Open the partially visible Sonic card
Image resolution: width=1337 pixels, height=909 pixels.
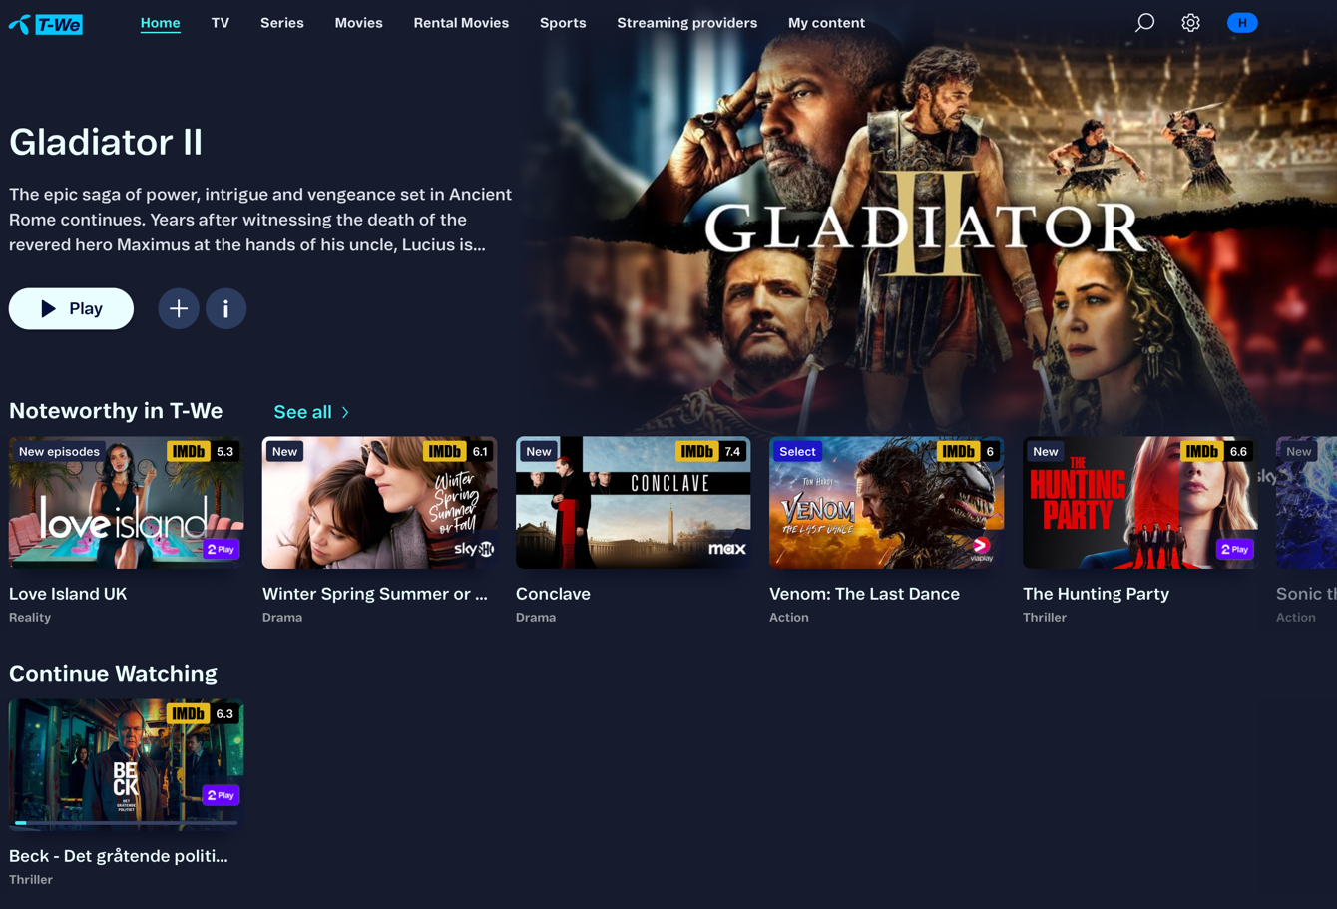click(x=1306, y=502)
